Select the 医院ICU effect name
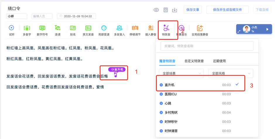This screenshot has height=139, width=275. pos(171,94)
